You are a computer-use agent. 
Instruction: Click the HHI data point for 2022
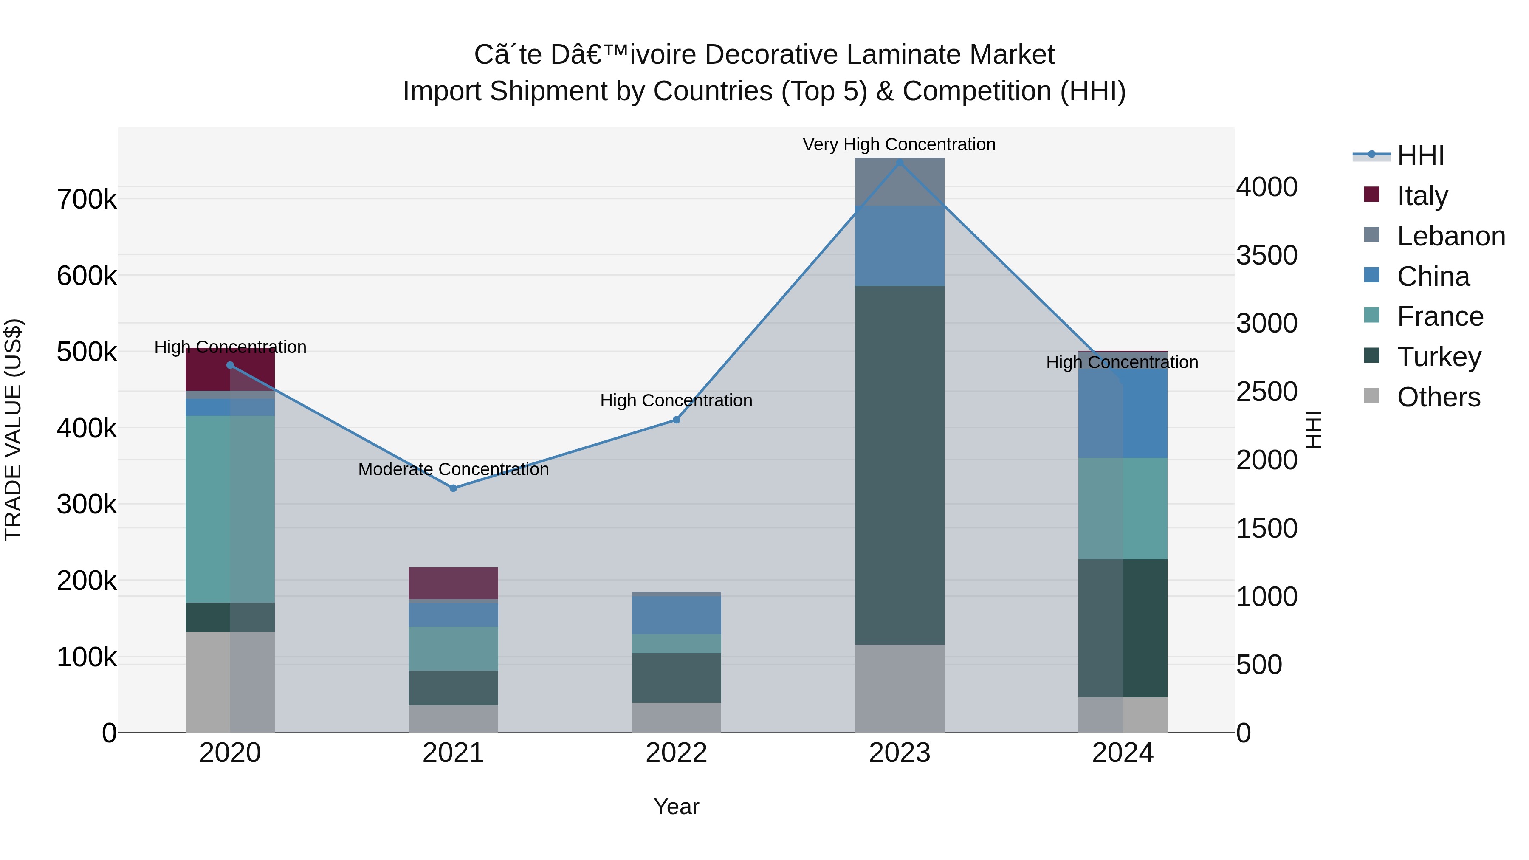point(676,420)
